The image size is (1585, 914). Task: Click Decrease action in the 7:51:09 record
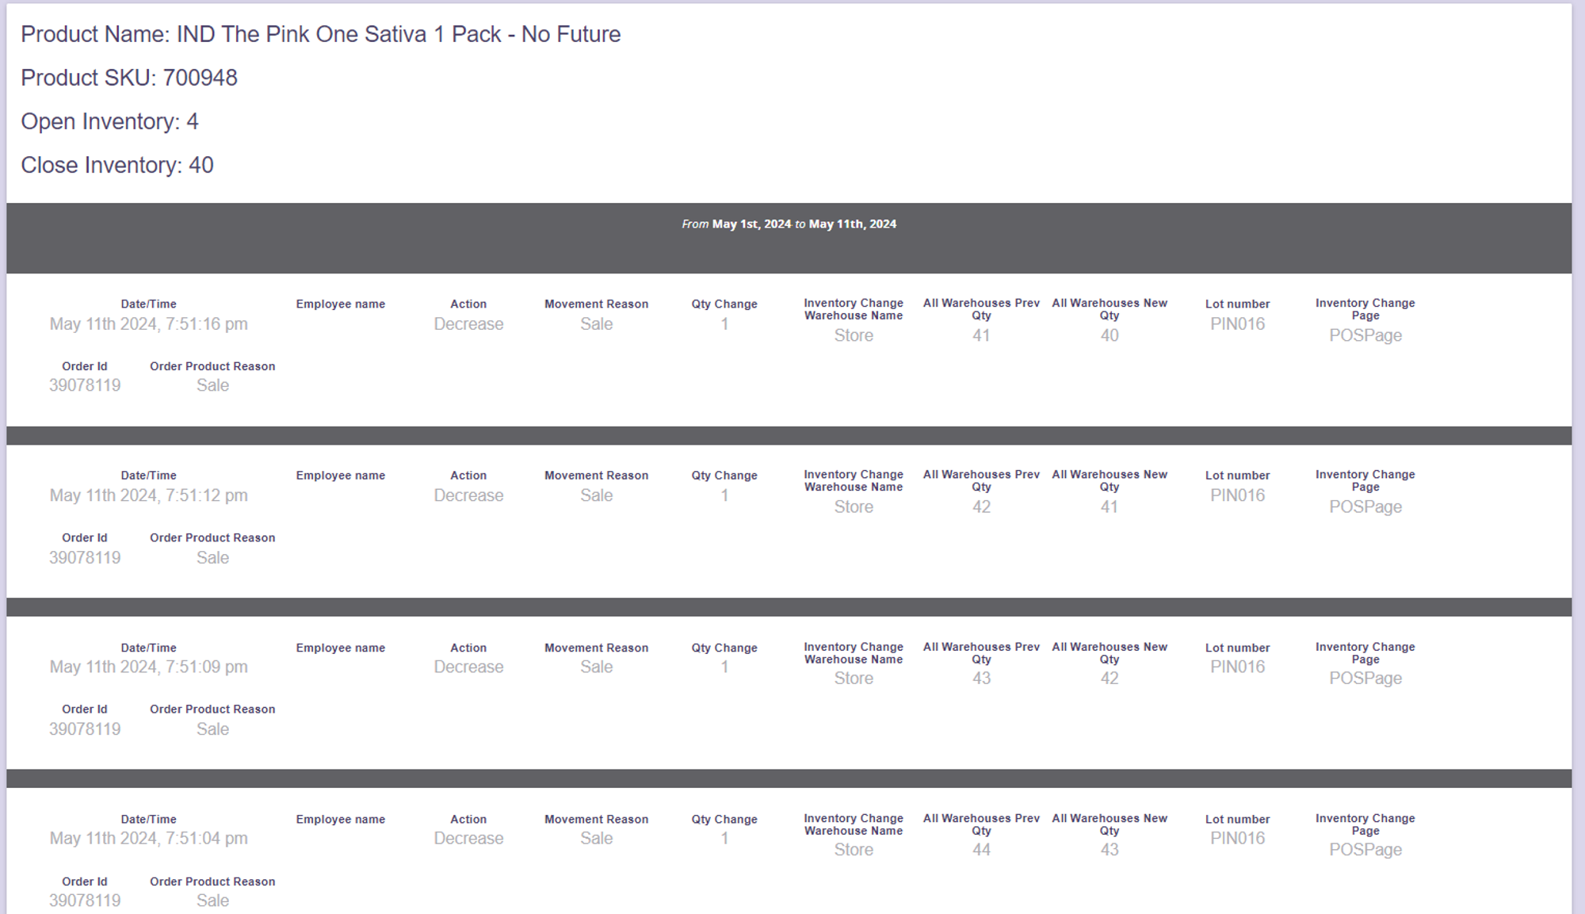coord(468,667)
